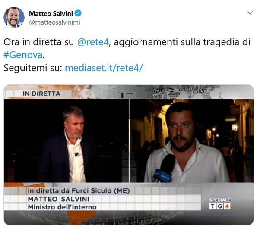The width and height of the screenshot is (257, 231).
Task: Expand the tweet options chevron
Action: point(250,13)
